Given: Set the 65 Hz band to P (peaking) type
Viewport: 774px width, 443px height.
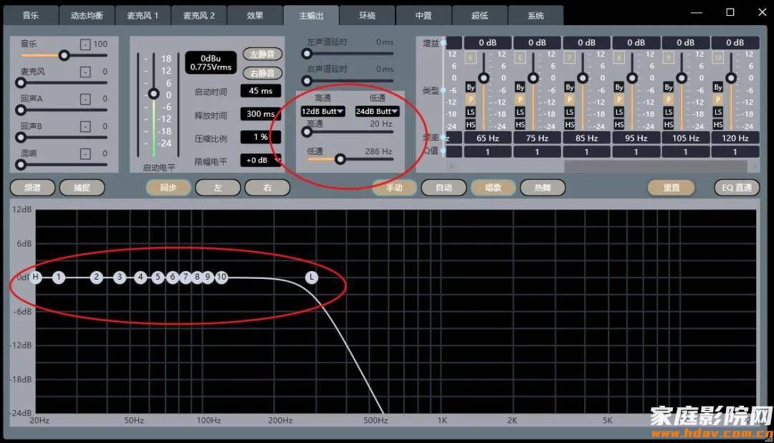Looking at the screenshot, I should (470, 100).
